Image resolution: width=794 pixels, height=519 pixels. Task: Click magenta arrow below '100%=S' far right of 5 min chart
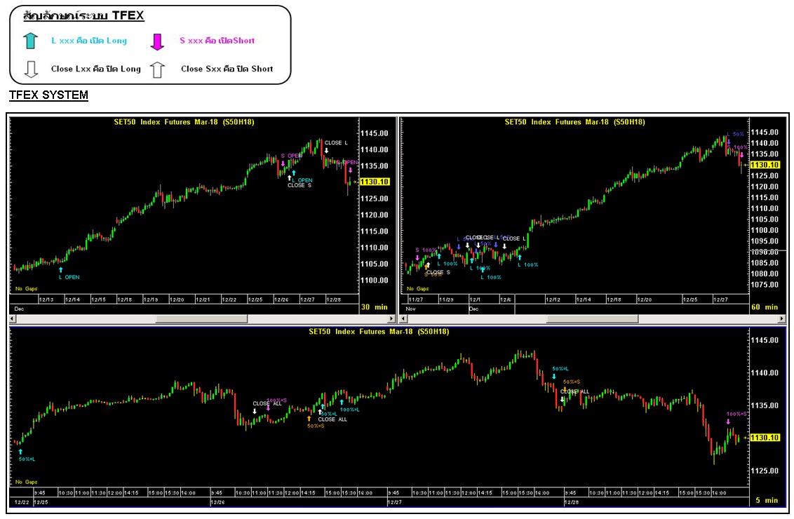click(728, 422)
